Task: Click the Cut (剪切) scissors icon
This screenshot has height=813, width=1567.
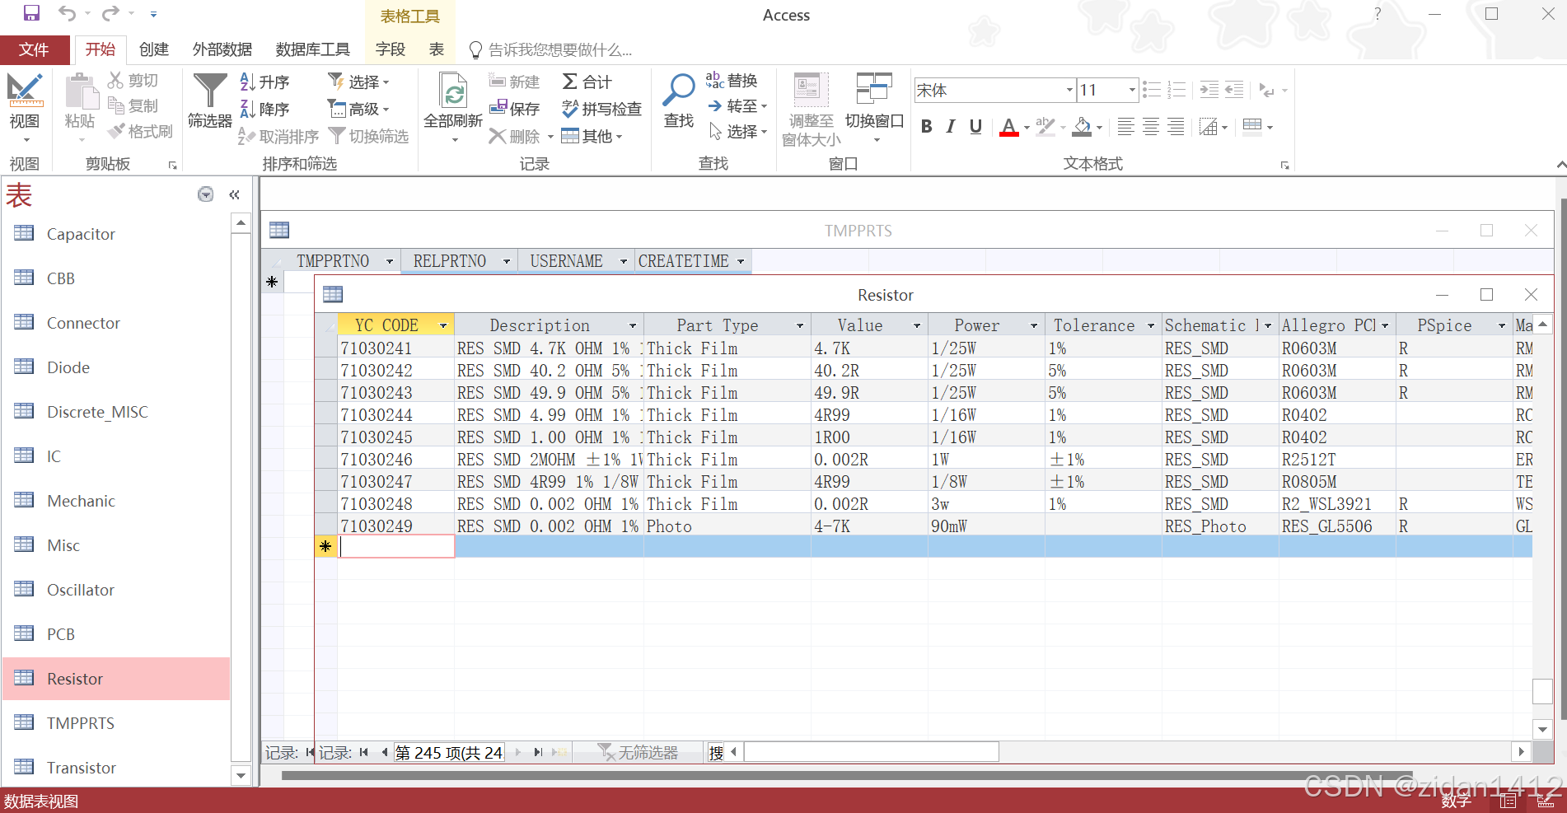Action: click(x=115, y=80)
